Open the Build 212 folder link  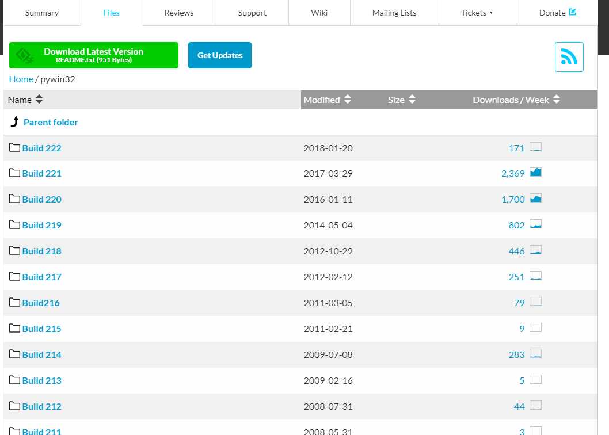pyautogui.click(x=42, y=406)
